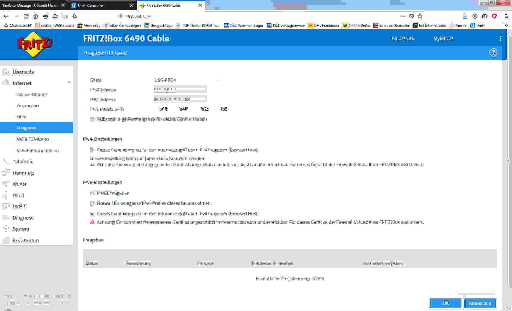Enable PING6 freigeben checkbox

(x=92, y=193)
